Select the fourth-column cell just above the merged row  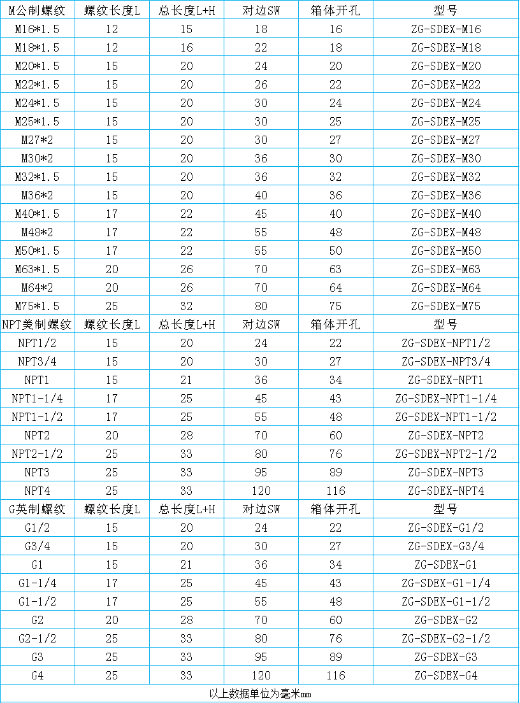pos(261,675)
